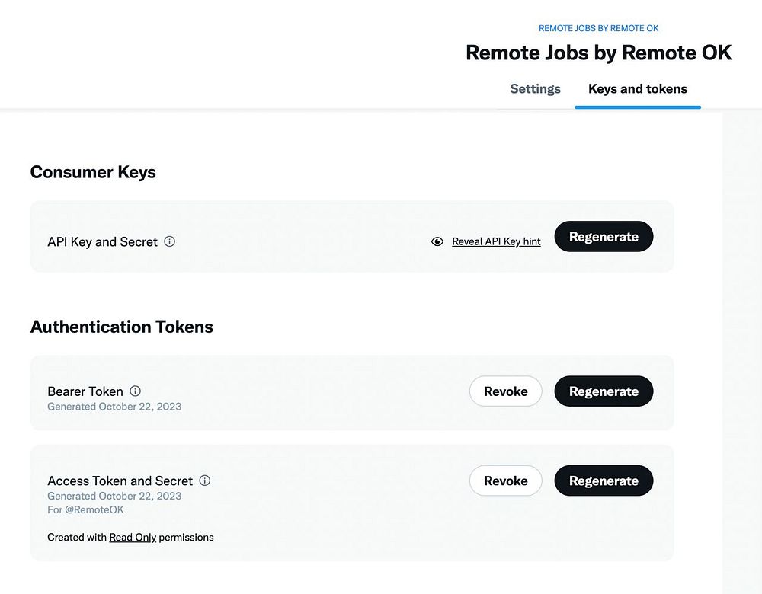This screenshot has height=594, width=762.
Task: Click the Bearer Token label
Action: click(85, 391)
